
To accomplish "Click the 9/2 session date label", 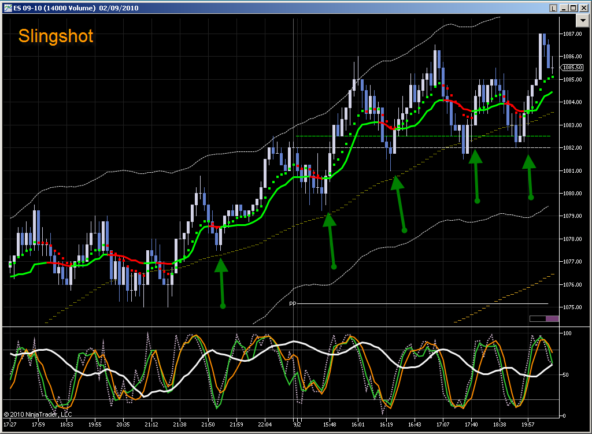I will (298, 425).
